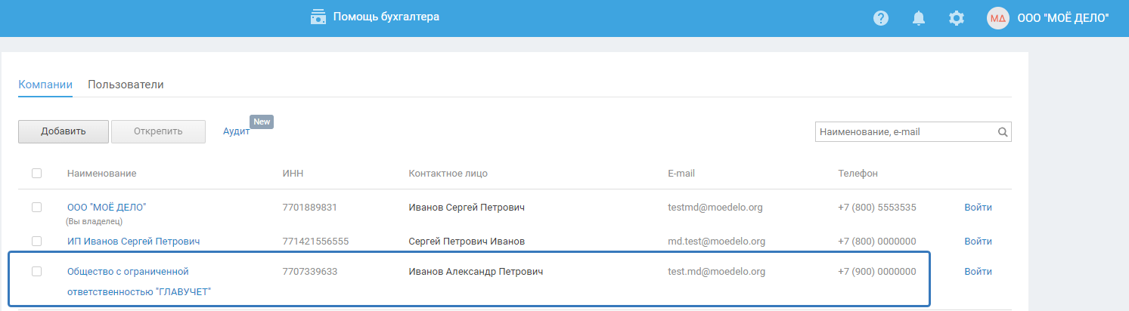Check the ООО "МОЁ ДЕЛО" row checkbox
The height and width of the screenshot is (311, 1129).
click(x=36, y=208)
